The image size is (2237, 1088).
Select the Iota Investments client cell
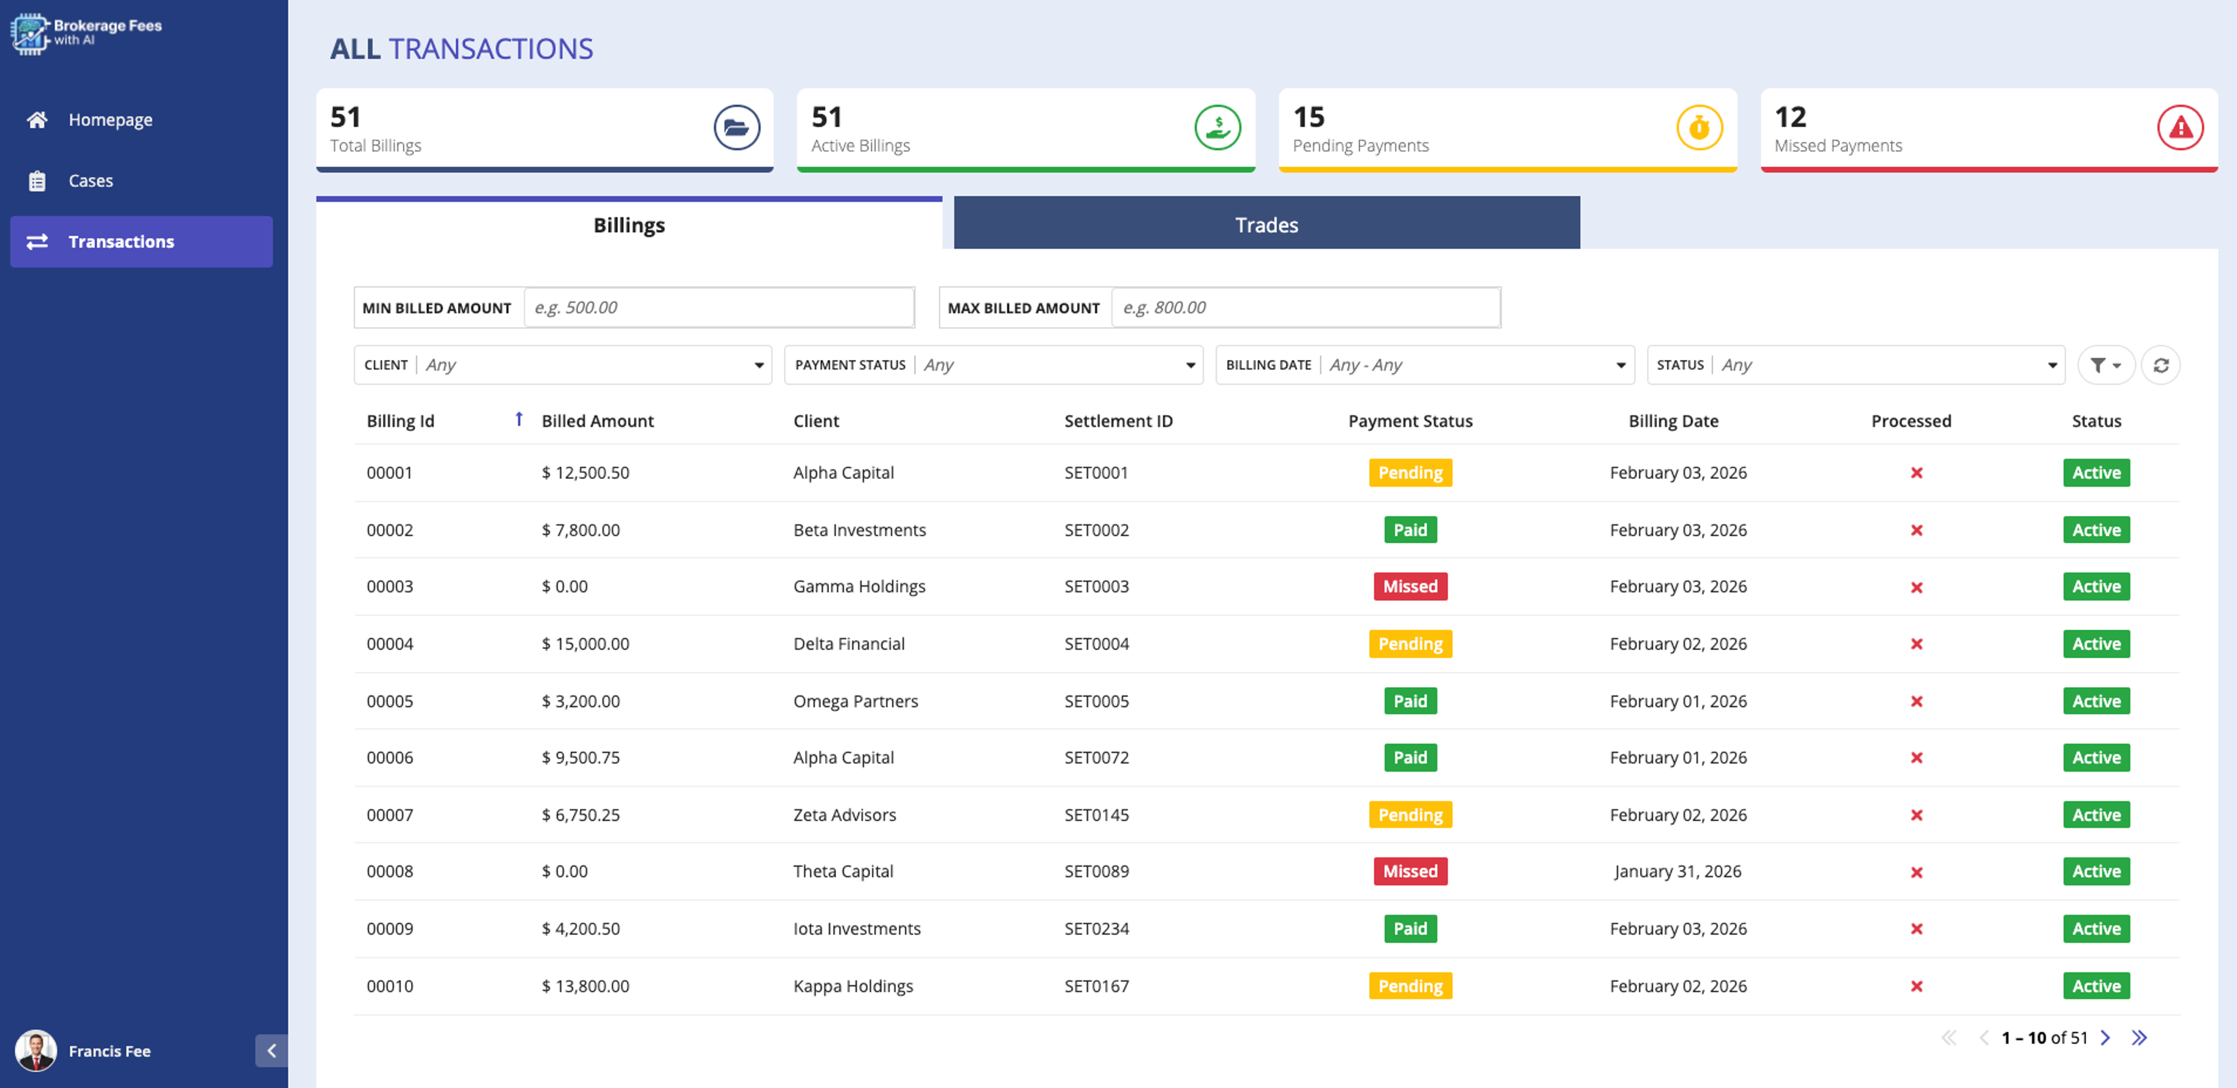857,928
